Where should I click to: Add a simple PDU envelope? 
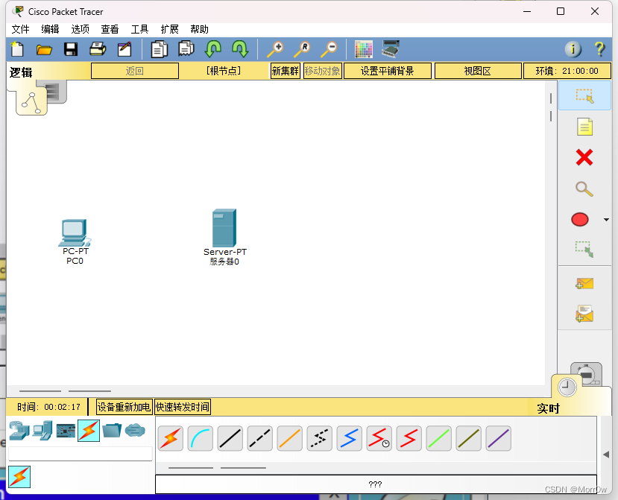point(584,283)
